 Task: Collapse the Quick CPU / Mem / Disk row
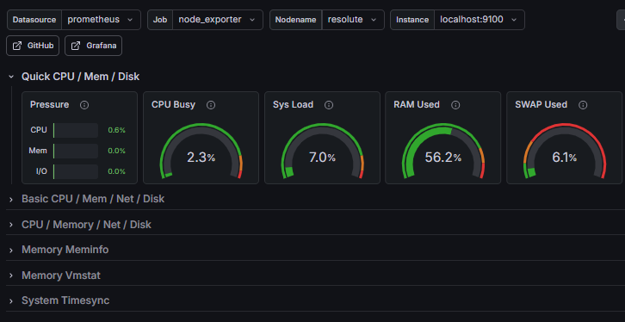pos(11,77)
